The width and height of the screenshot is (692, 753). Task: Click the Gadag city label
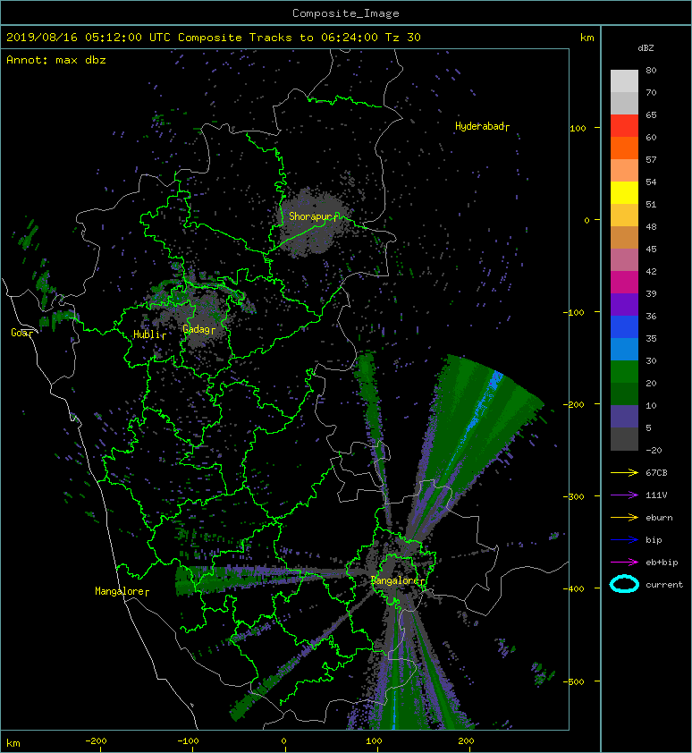click(x=198, y=329)
